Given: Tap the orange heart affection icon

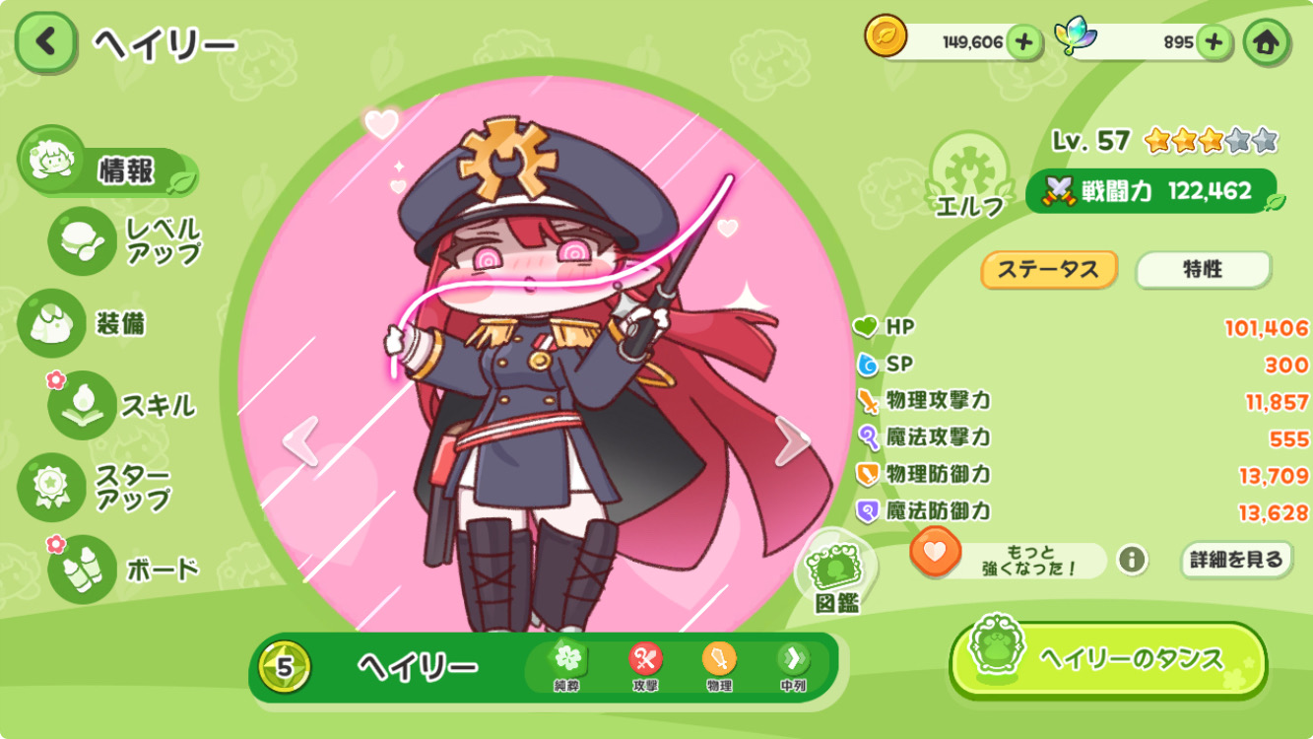Looking at the screenshot, I should coord(935,552).
